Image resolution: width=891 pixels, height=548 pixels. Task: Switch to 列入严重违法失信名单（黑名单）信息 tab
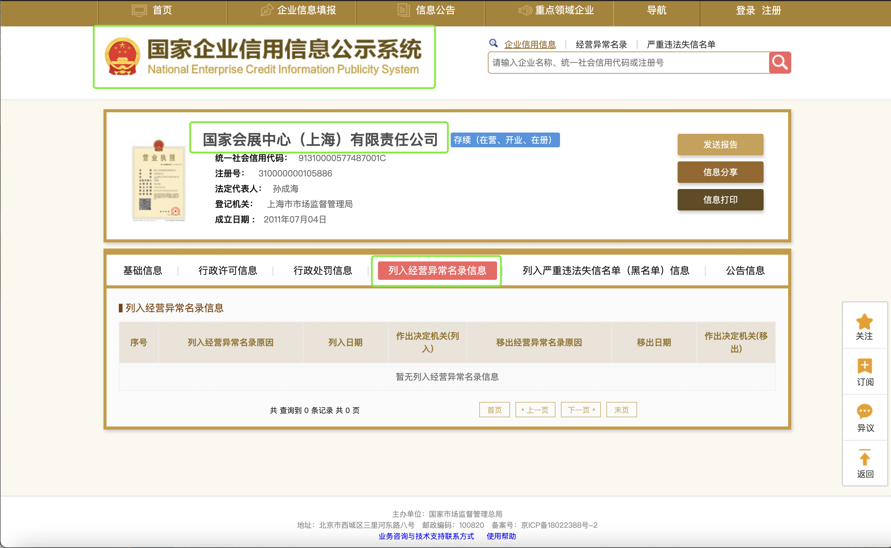click(605, 270)
